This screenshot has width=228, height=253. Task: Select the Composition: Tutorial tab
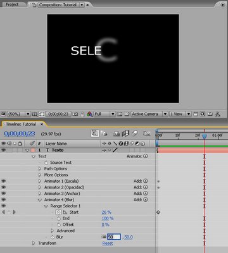[58, 4]
